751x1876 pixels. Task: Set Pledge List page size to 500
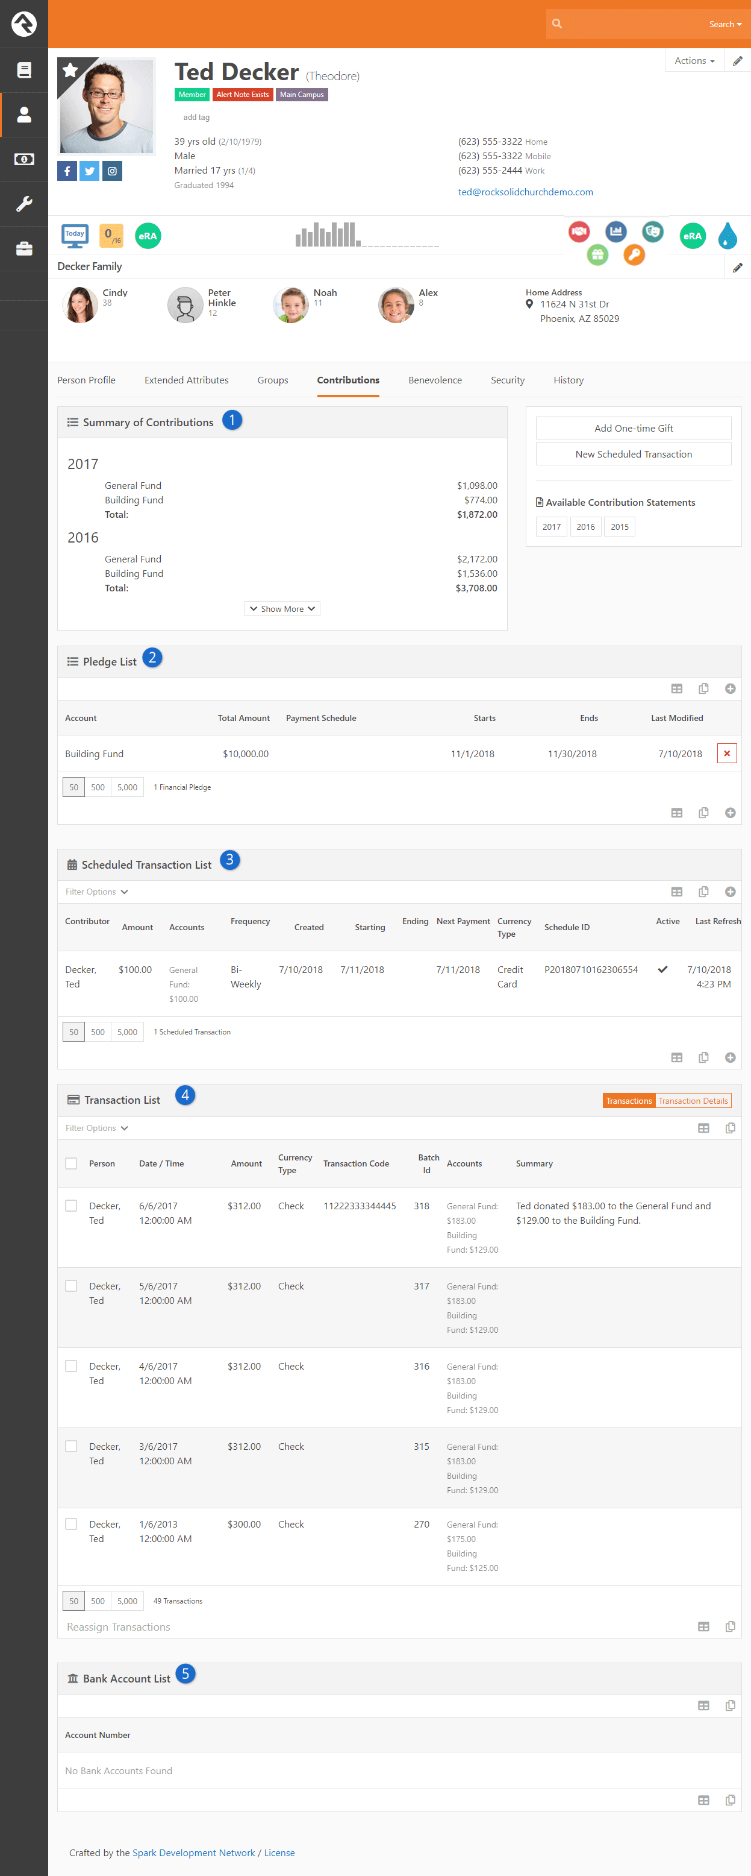[x=98, y=787]
